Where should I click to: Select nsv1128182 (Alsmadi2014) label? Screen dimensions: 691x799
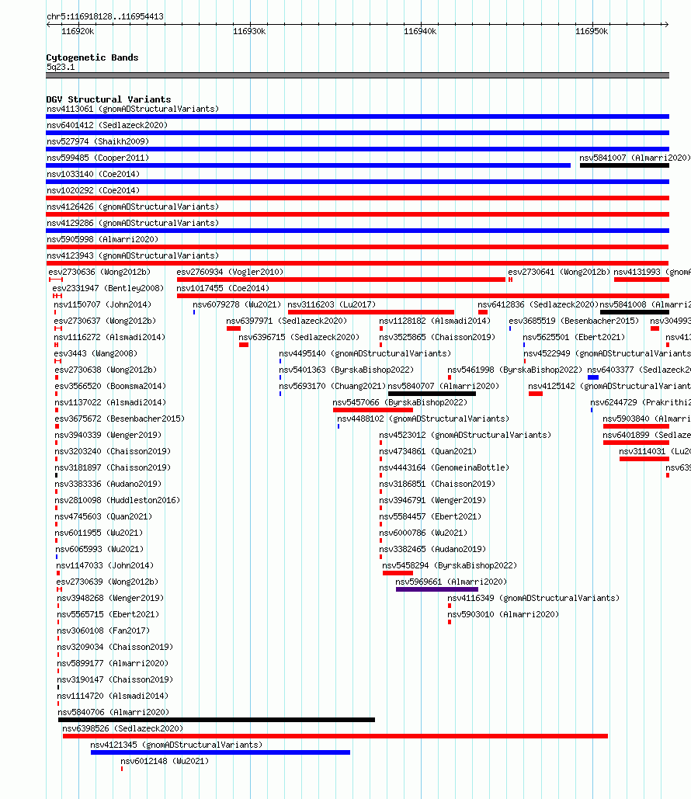(435, 321)
